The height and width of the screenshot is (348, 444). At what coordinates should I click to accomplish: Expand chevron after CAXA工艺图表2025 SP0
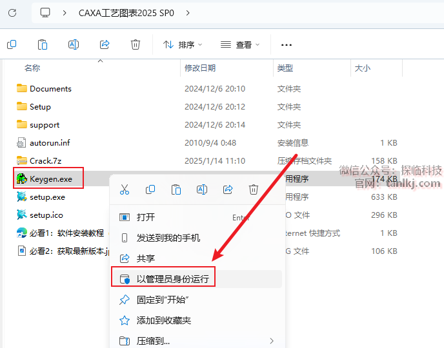[187, 13]
